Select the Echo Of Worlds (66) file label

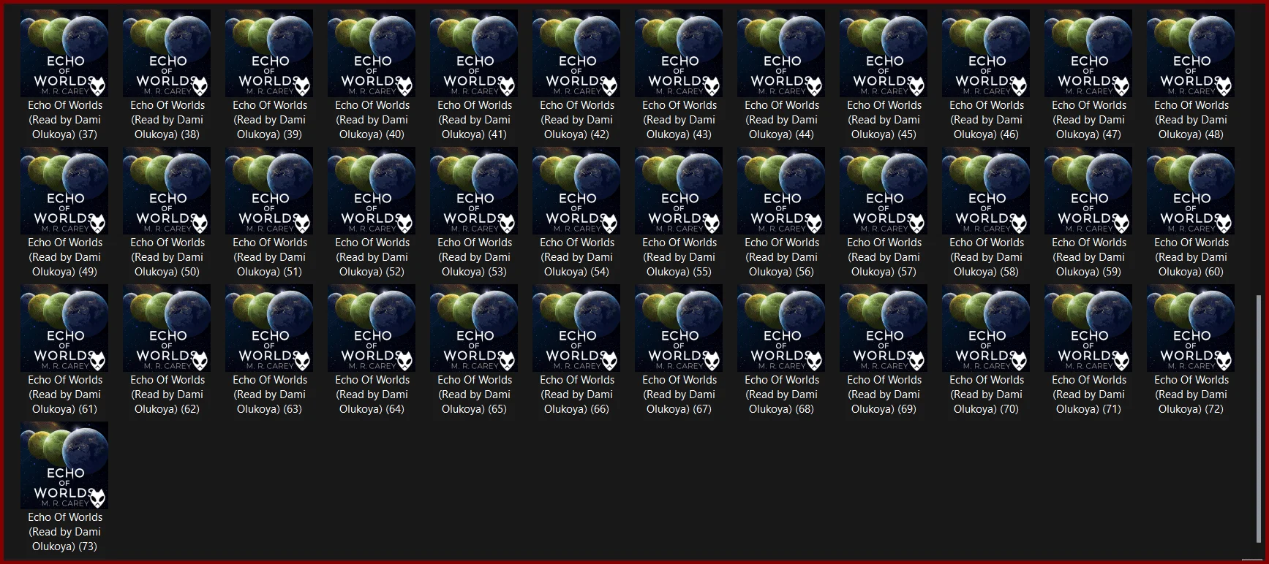[x=576, y=395]
